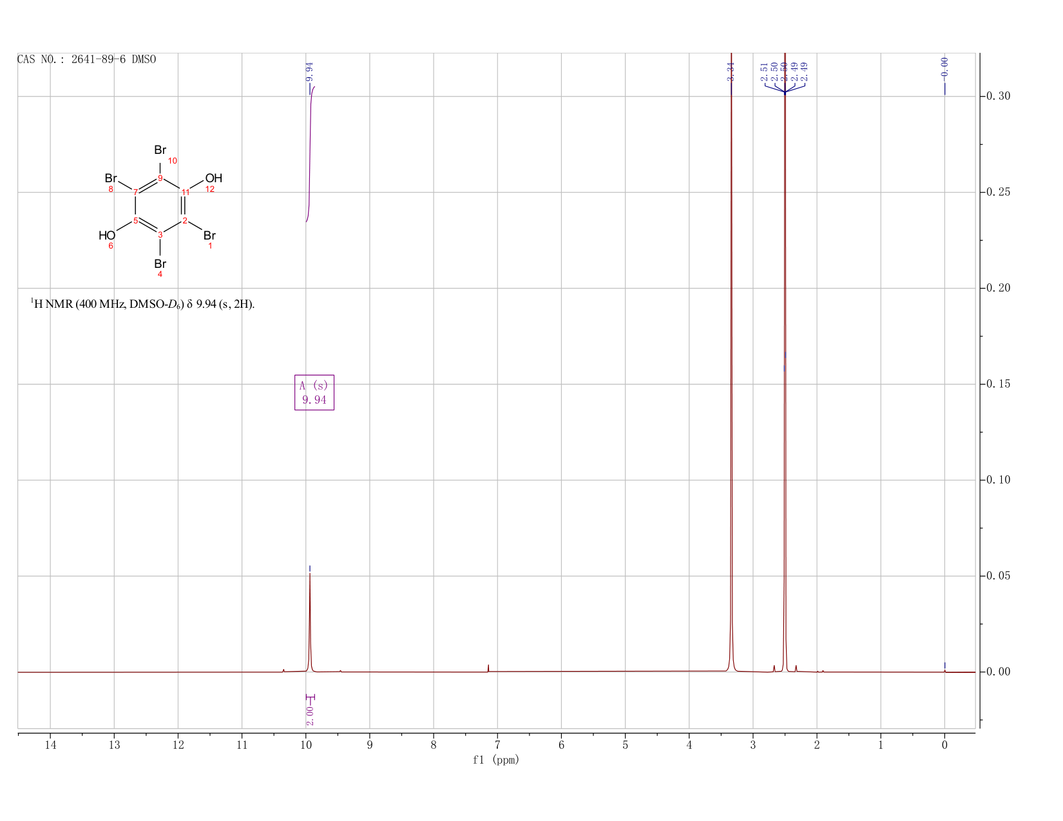Click the '0.30' intensity axis label

(997, 97)
